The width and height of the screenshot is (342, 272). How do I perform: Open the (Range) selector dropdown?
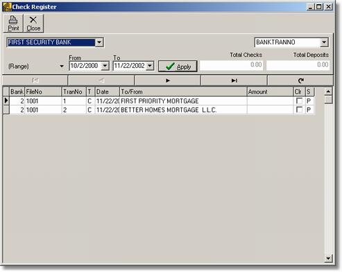tap(62, 67)
